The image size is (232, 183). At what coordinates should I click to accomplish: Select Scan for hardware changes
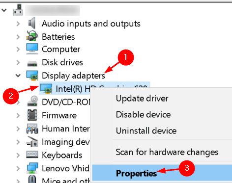coord(167,152)
